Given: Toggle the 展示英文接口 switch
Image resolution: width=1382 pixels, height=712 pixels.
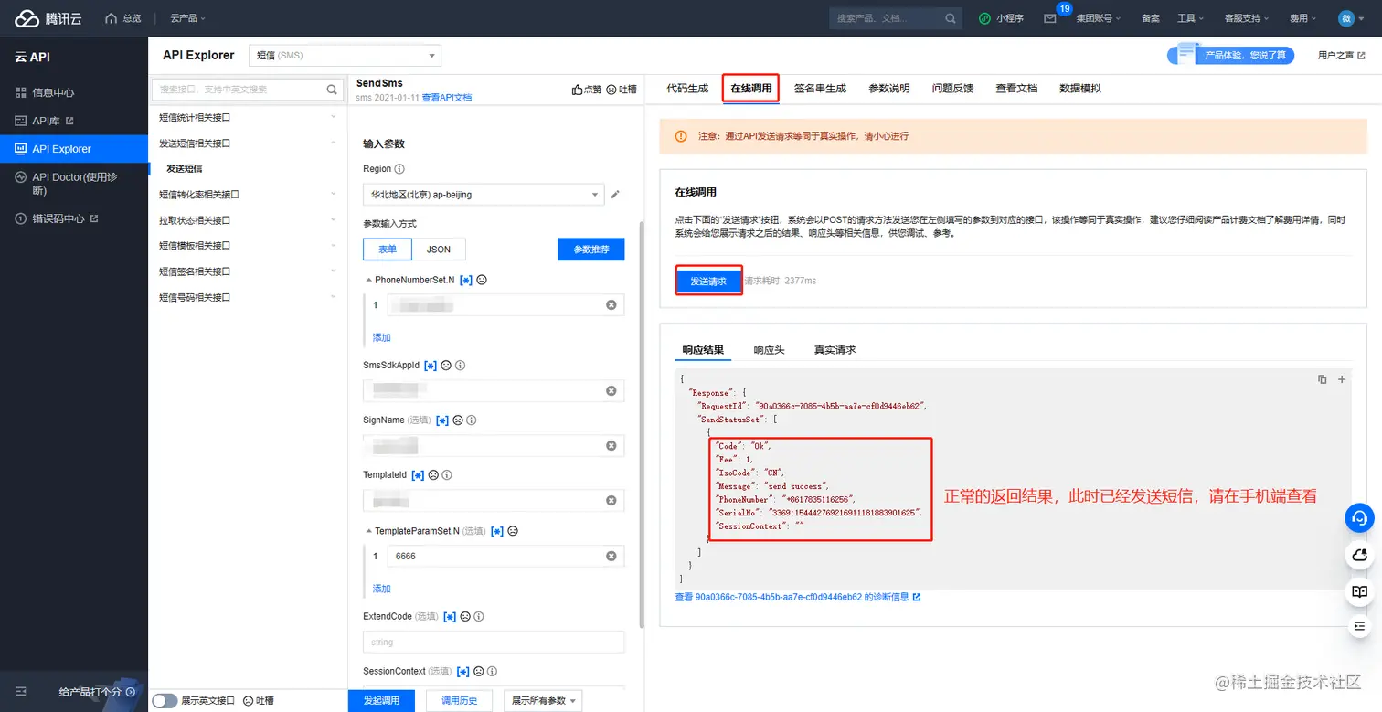Looking at the screenshot, I should point(165,700).
